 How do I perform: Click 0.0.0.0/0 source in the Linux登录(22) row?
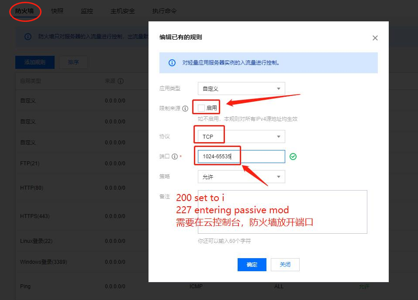point(115,241)
